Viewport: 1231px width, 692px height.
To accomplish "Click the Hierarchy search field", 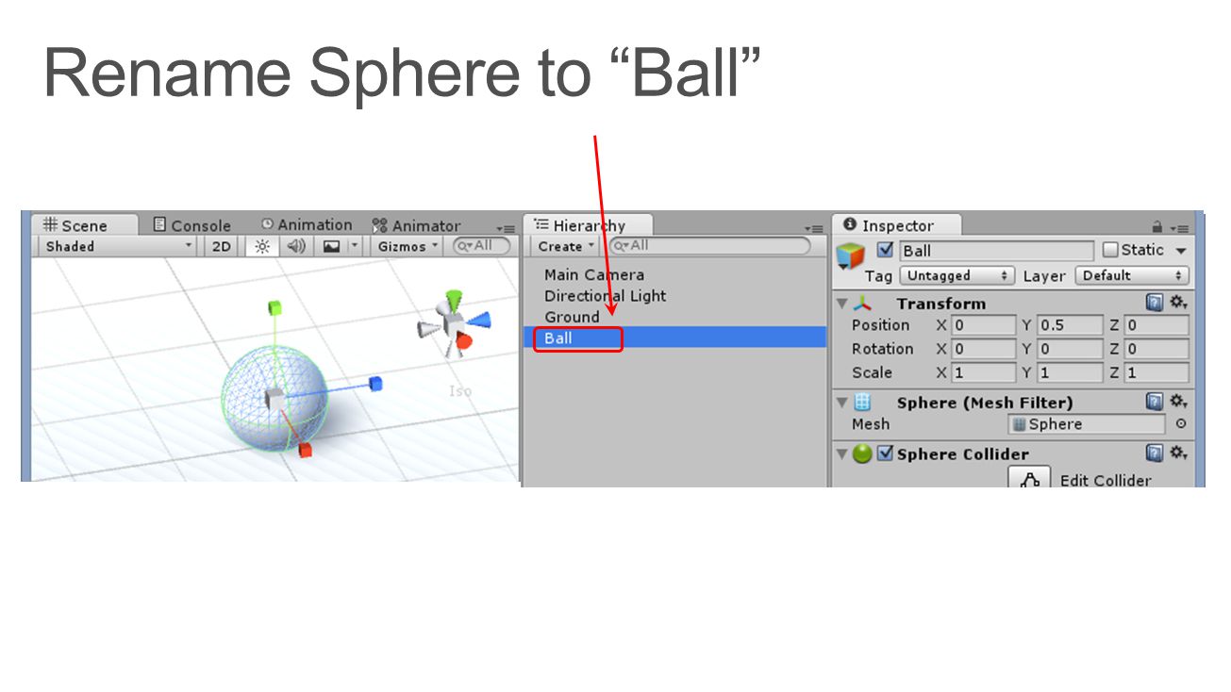I will (x=709, y=246).
